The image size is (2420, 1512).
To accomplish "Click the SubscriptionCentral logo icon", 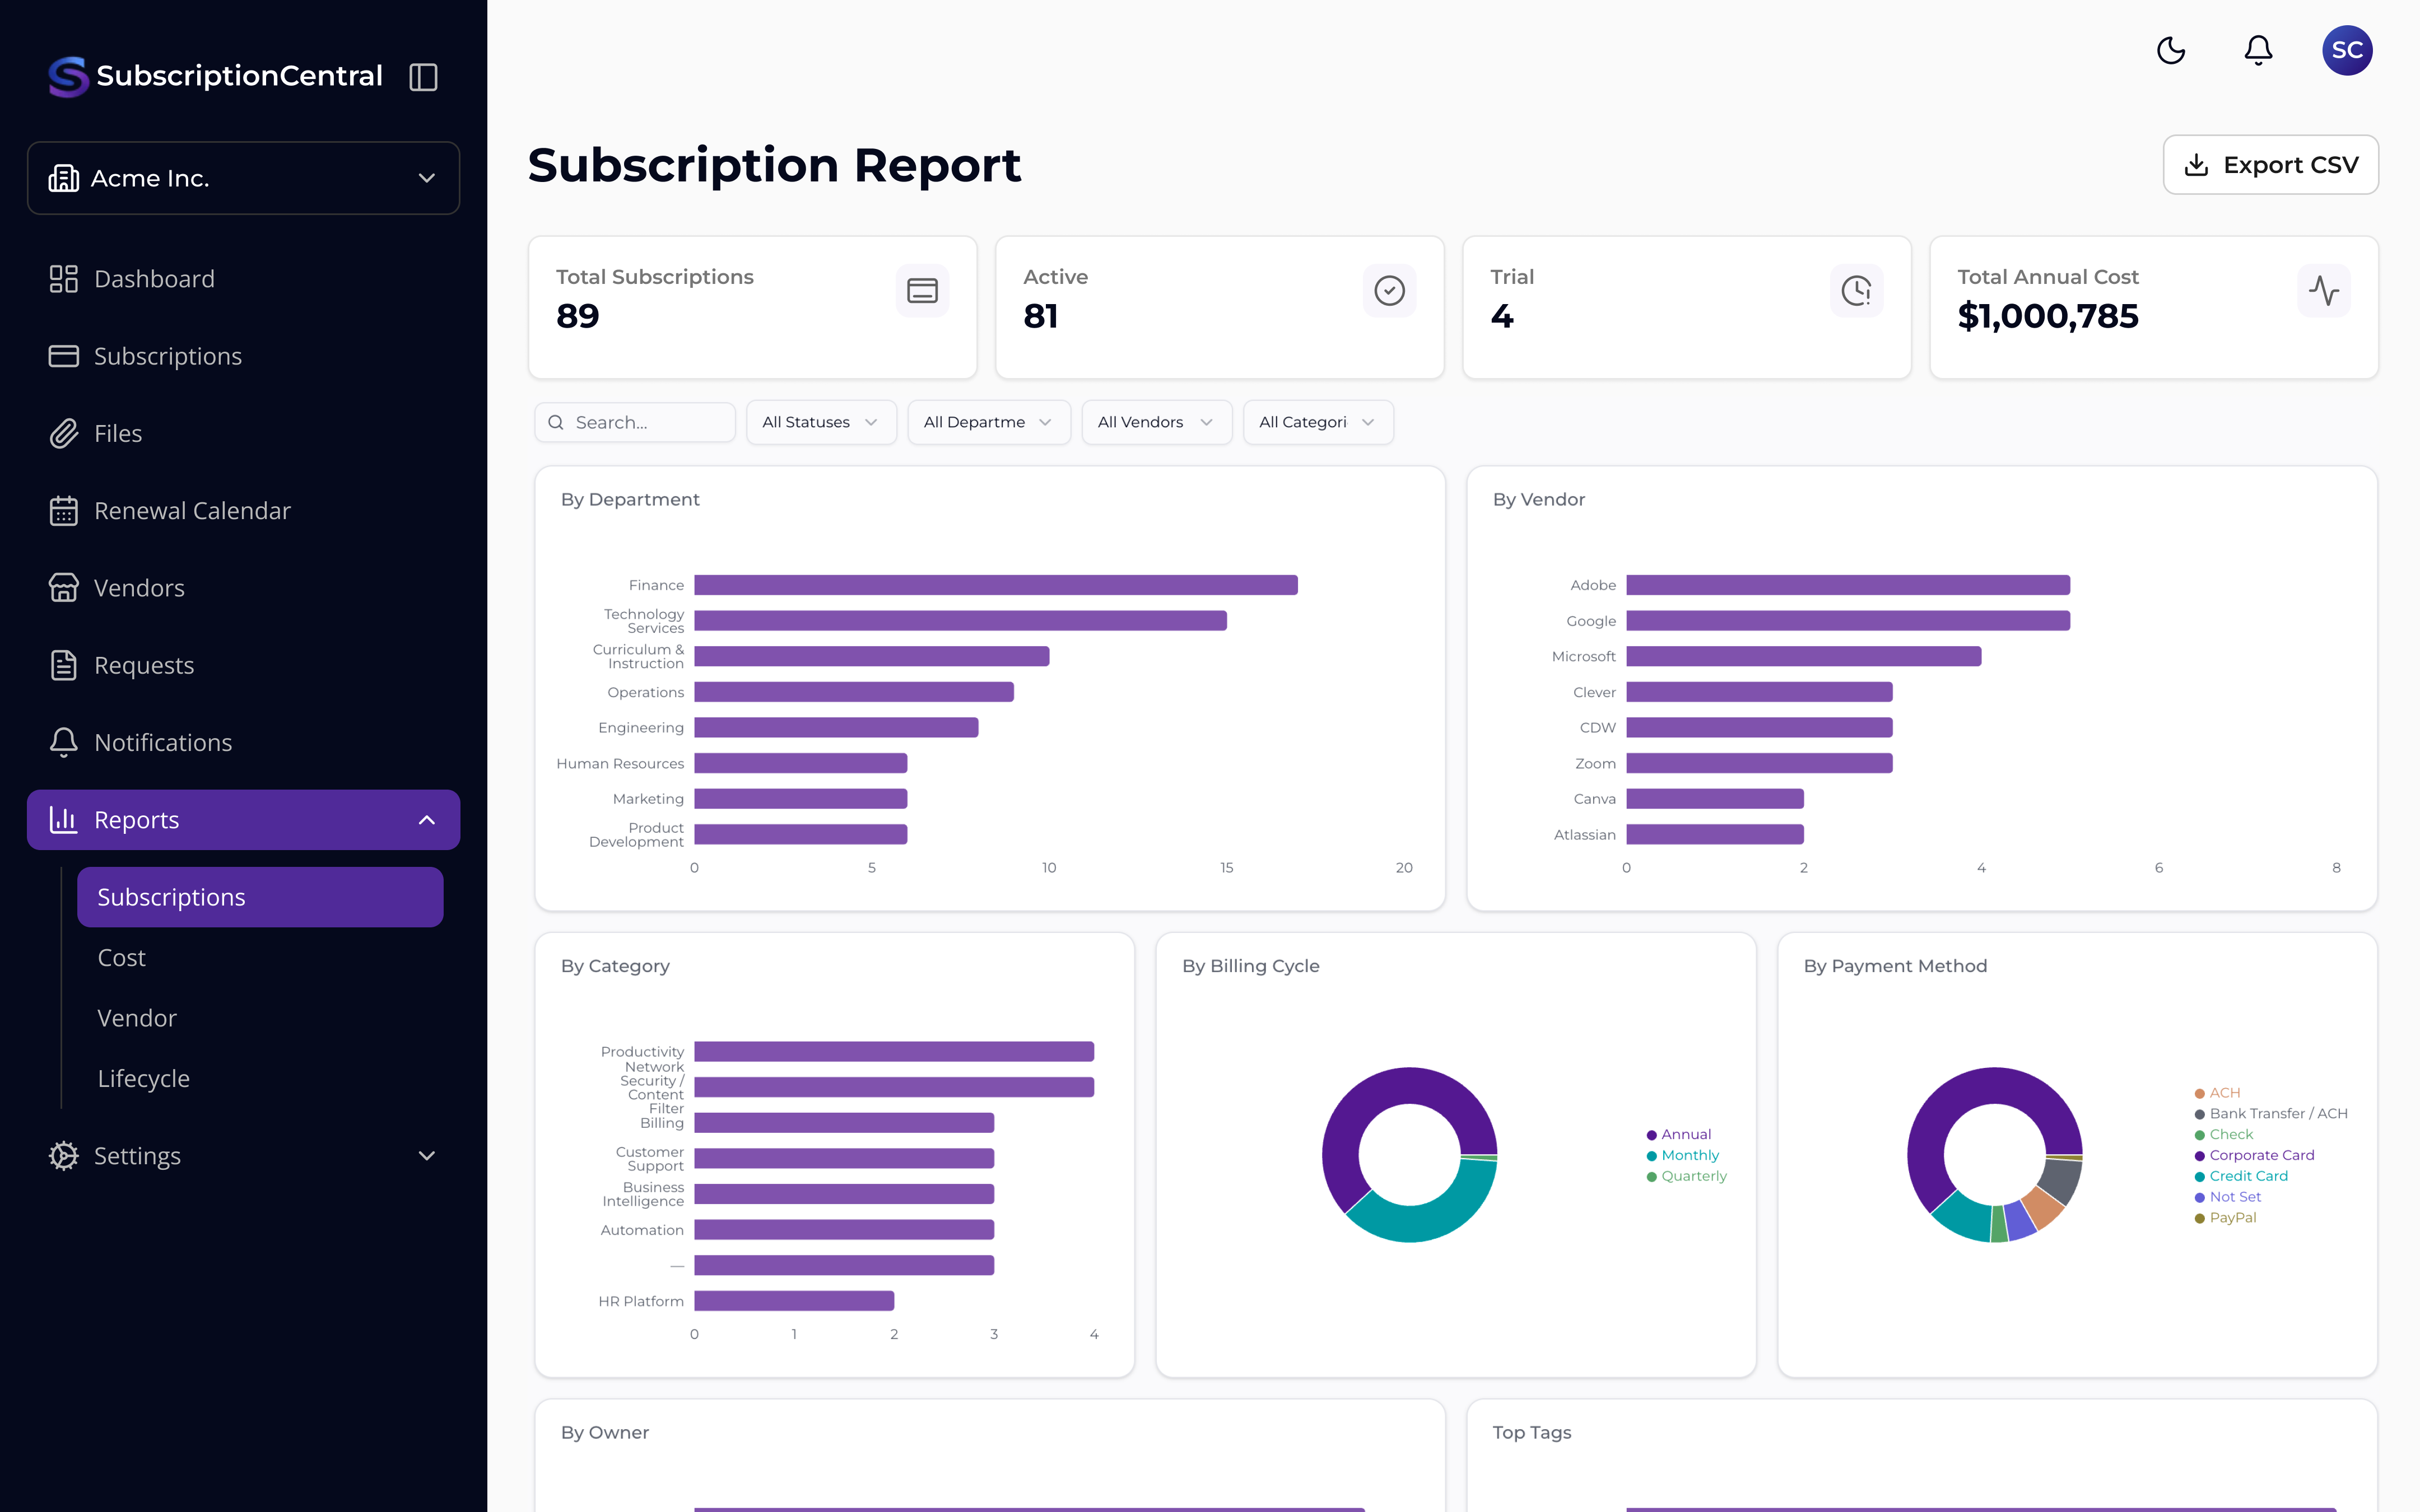I will 68,77.
